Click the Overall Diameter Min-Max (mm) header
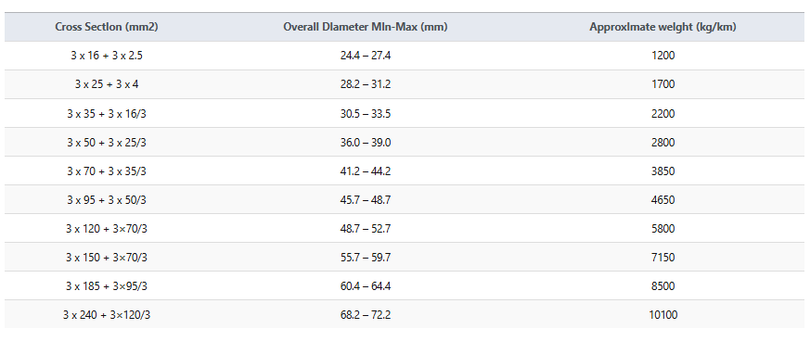Viewport: 810px width, 354px height. pyautogui.click(x=366, y=28)
